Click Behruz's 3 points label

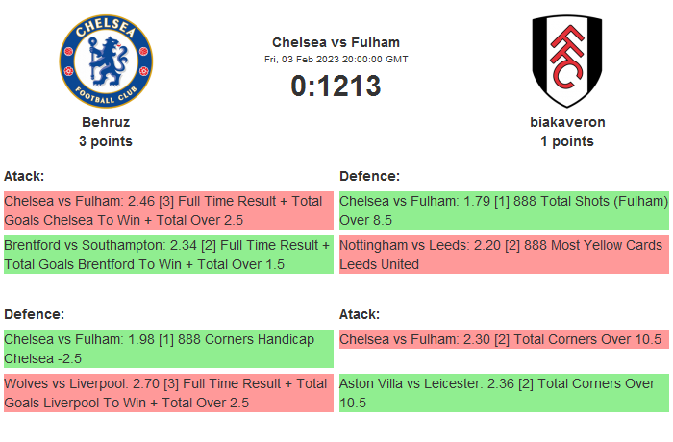tap(106, 141)
